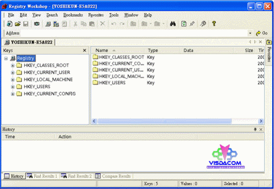This screenshot has height=189, width=274.
Task: Expand the HKEY_LOCAL_MACHINE tree node
Action: 13,80
